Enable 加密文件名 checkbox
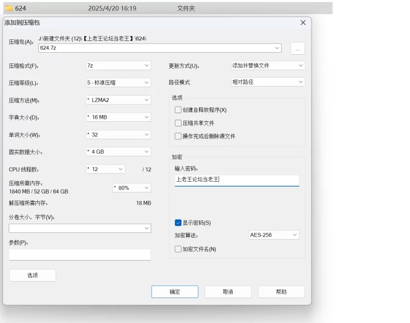 178,249
